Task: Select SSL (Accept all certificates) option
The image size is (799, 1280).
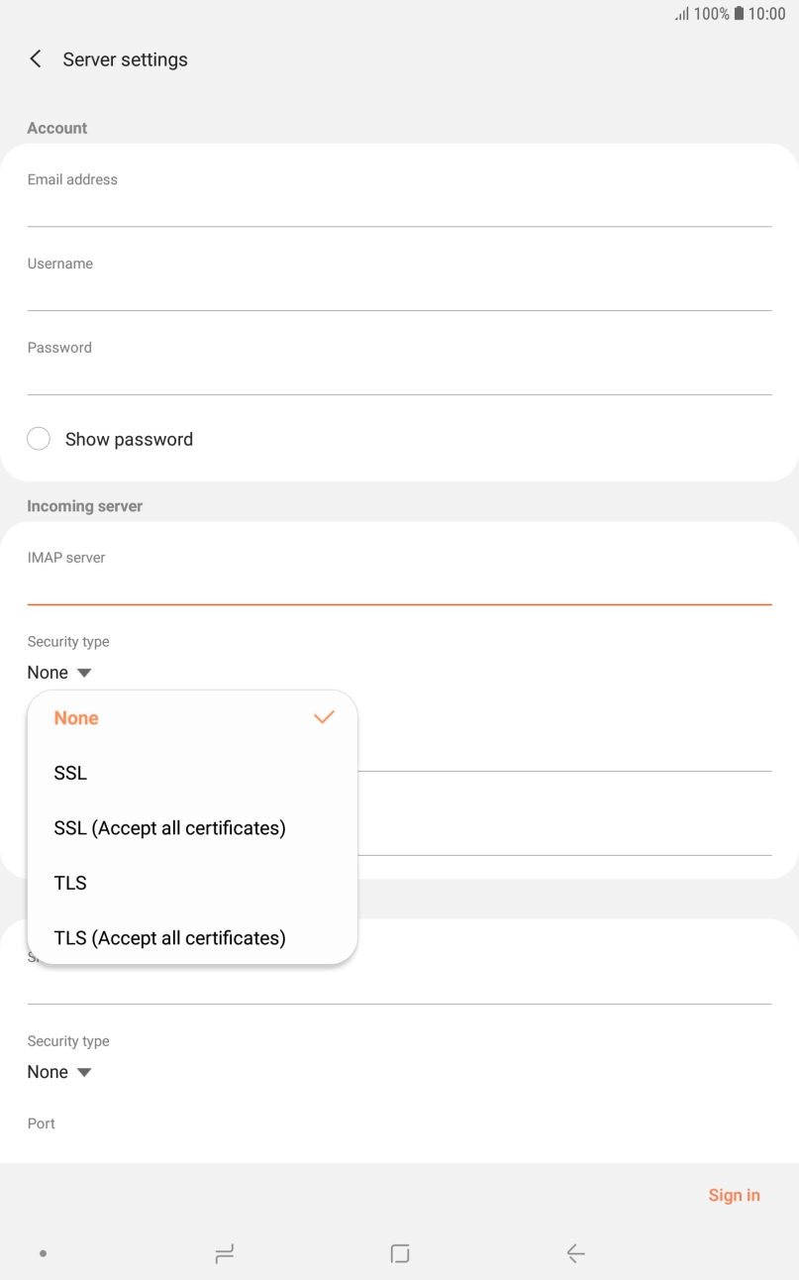Action: (169, 827)
